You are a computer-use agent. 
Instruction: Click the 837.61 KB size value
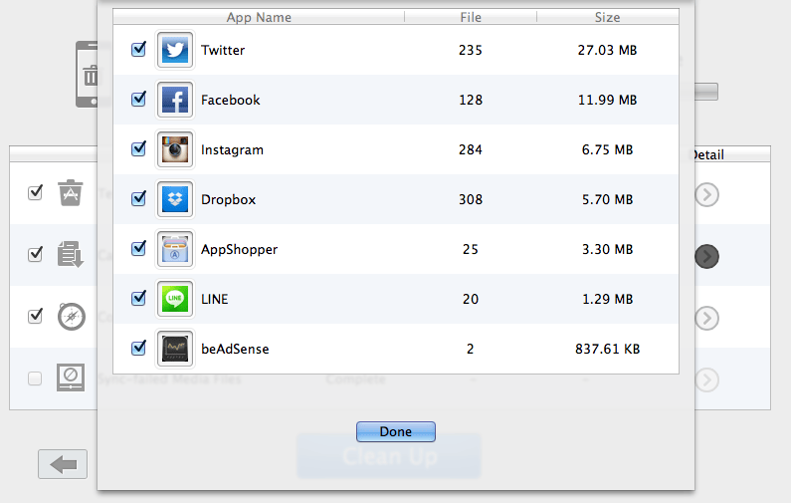[x=607, y=349]
